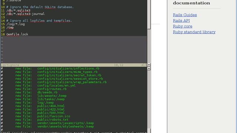Click 'config/routes.rb' entry
237x133 pixels.
click(x=52, y=89)
